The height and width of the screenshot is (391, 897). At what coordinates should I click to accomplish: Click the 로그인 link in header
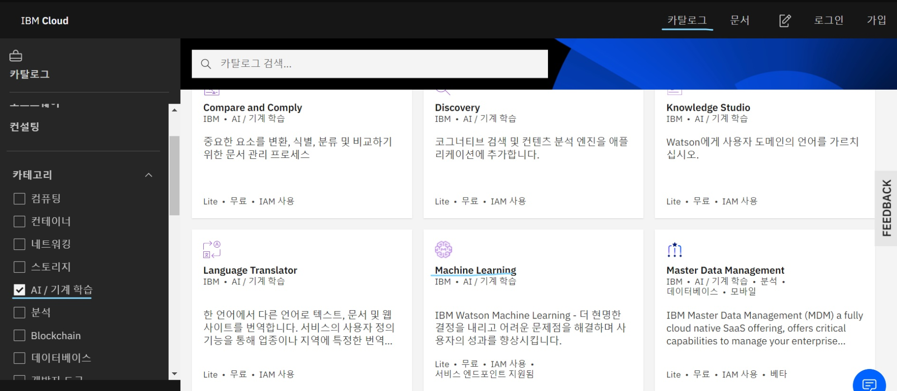(828, 20)
